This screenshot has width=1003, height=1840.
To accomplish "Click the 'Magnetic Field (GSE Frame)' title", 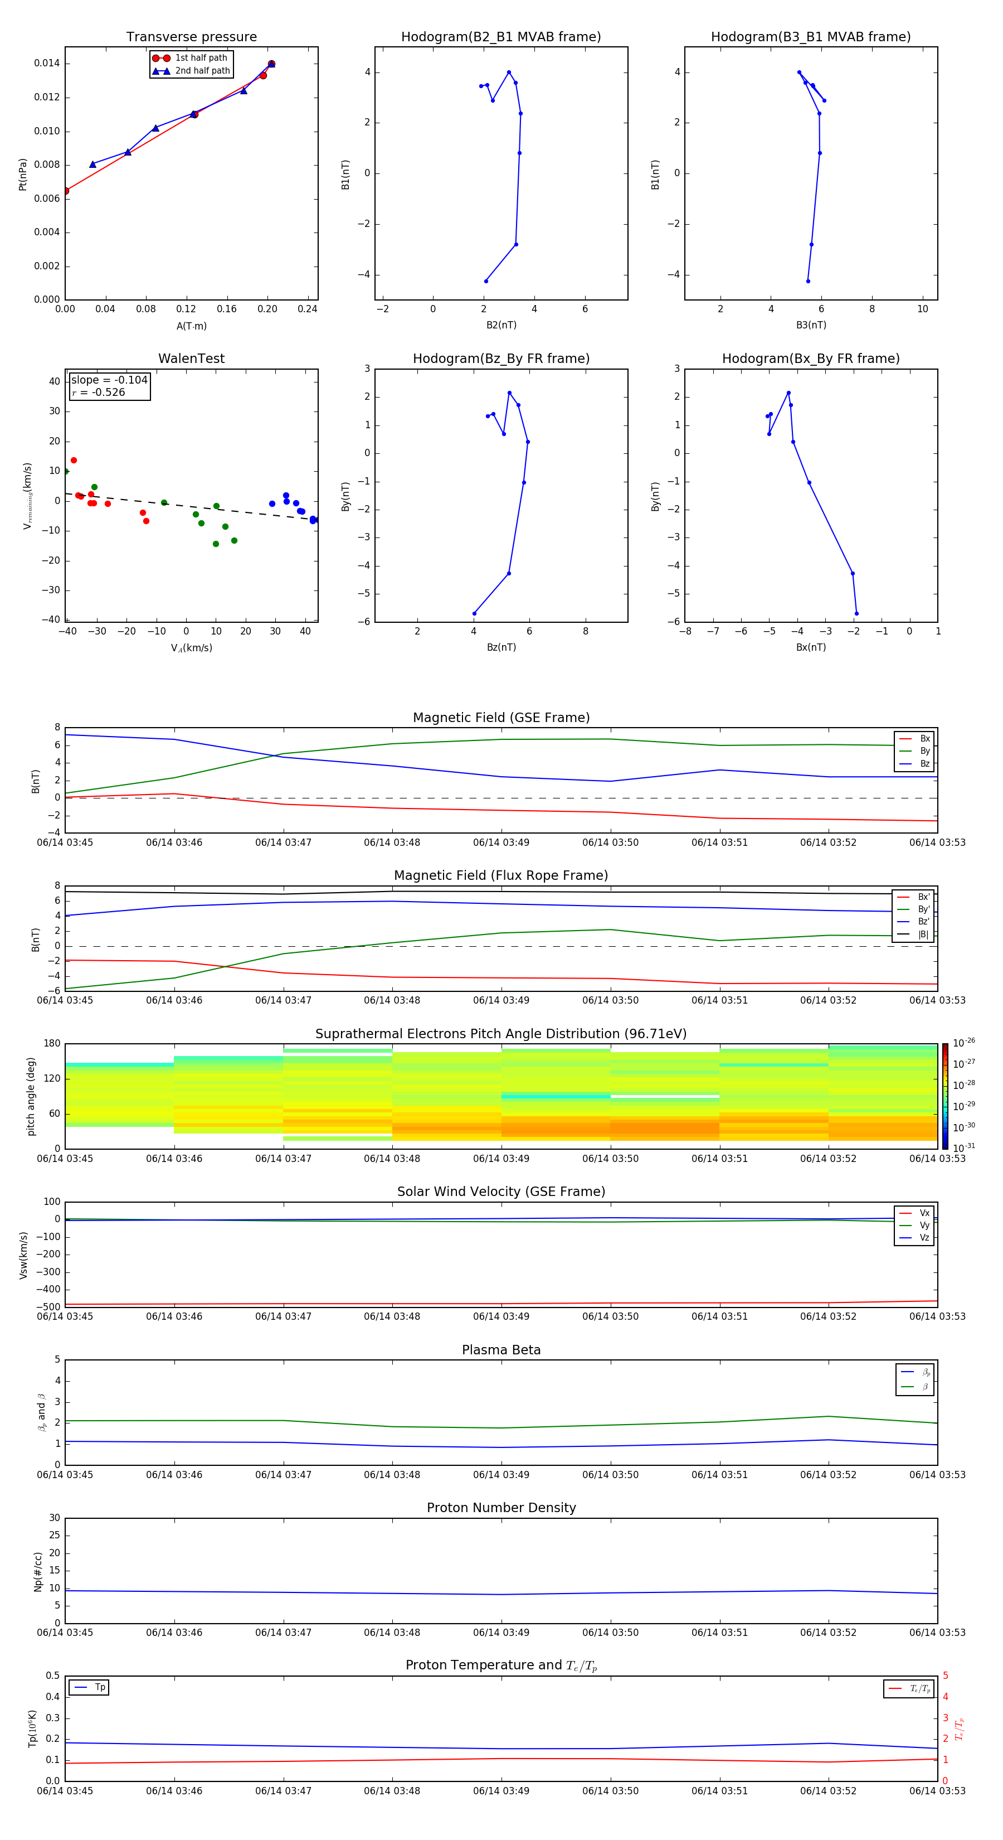I will click(501, 718).
